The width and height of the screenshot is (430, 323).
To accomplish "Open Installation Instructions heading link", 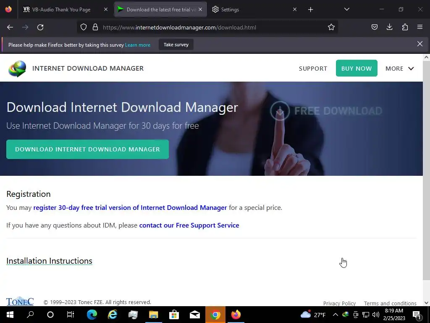I will [x=50, y=261].
